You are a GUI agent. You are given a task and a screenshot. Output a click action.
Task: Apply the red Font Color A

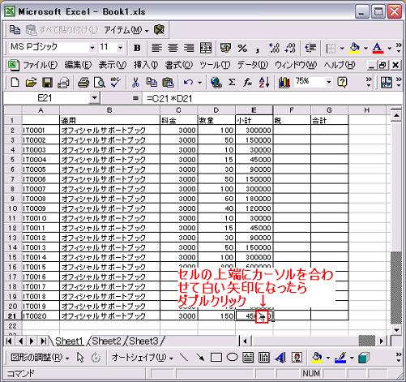pyautogui.click(x=378, y=48)
